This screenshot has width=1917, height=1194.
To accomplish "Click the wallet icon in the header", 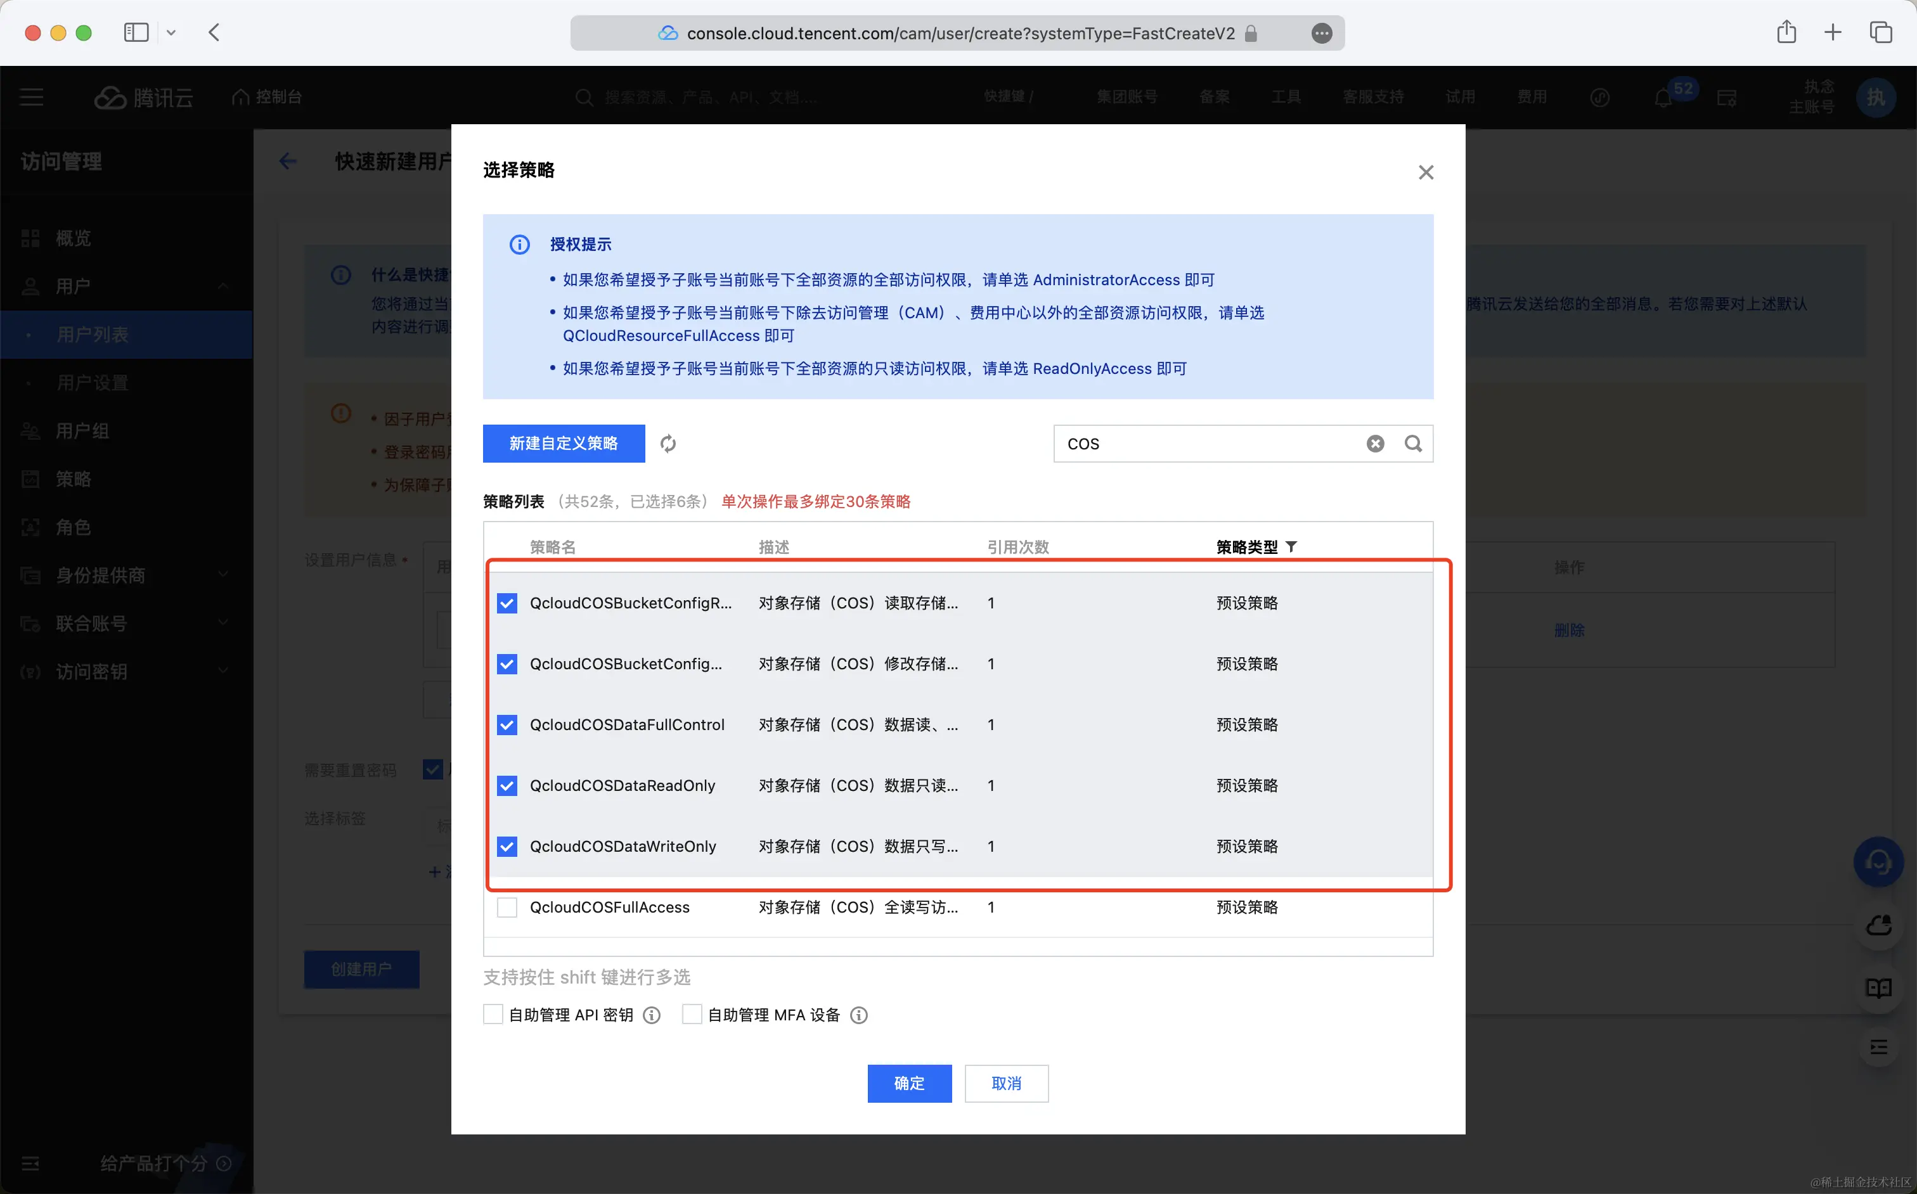I will tap(1727, 98).
